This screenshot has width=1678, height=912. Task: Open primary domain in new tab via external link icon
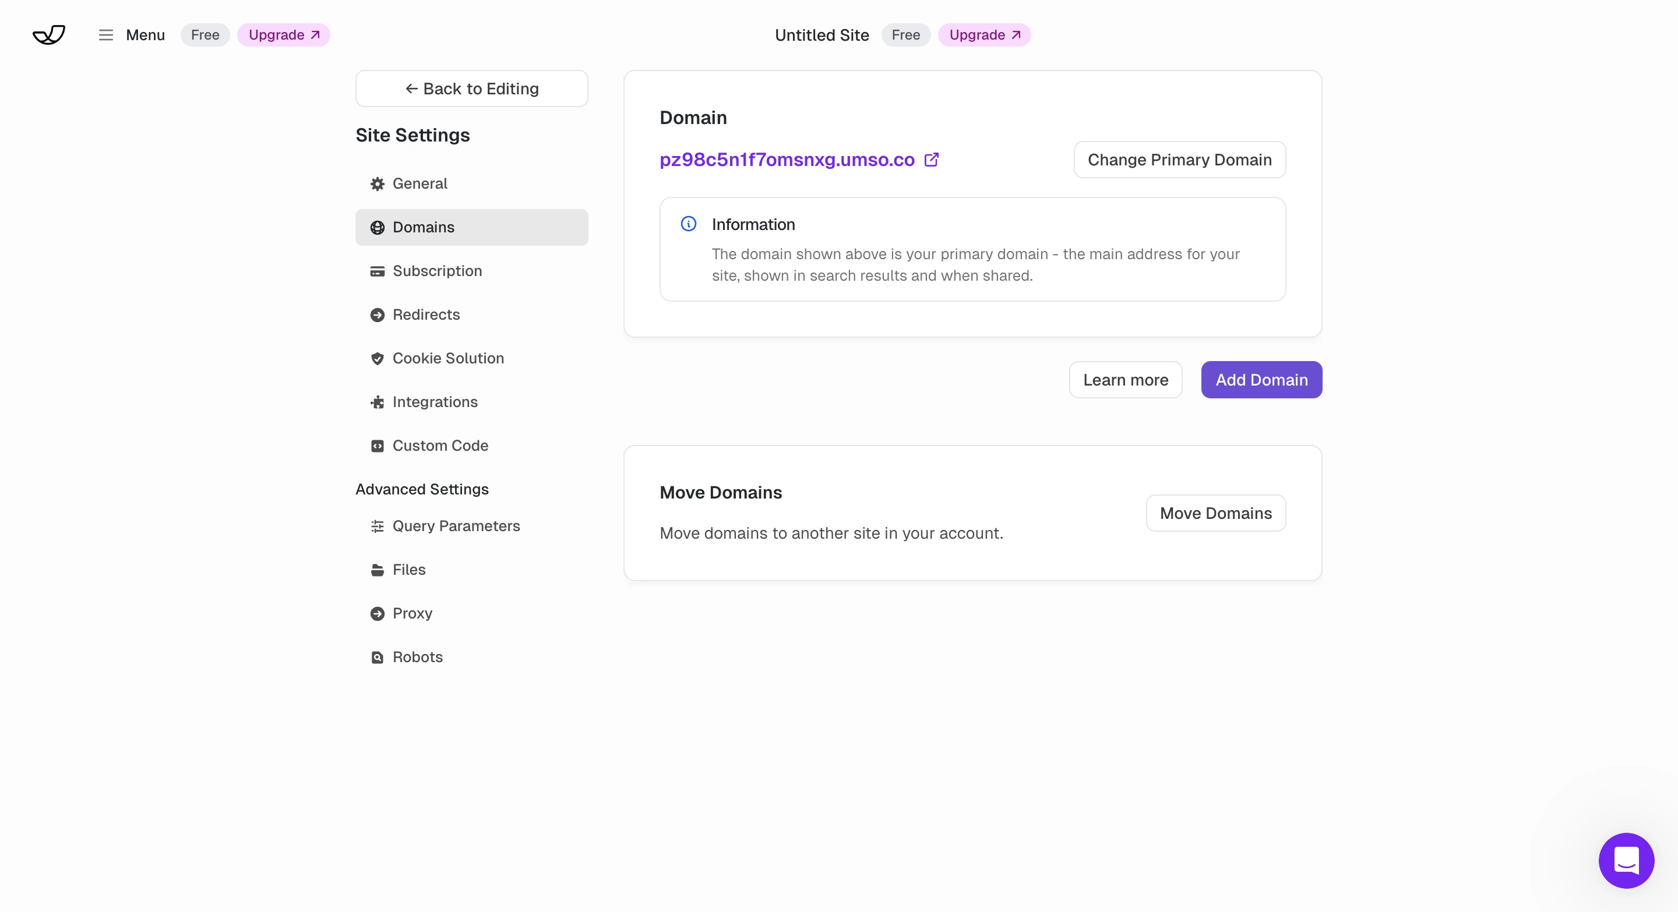[x=932, y=160]
